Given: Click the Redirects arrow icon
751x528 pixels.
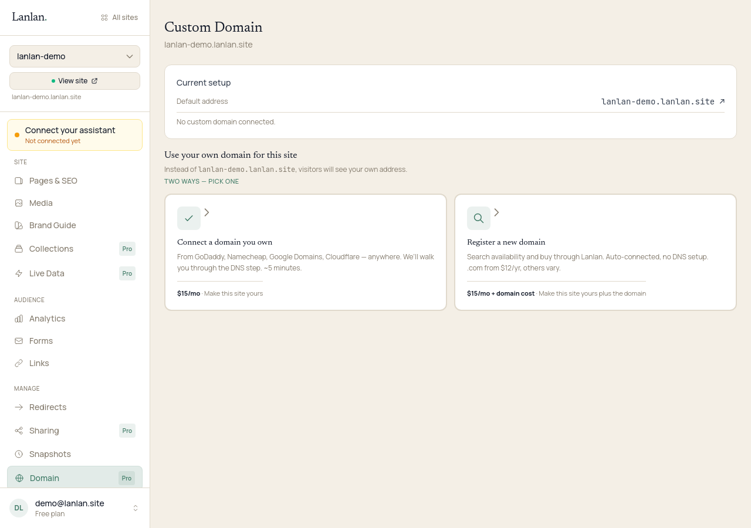Looking at the screenshot, I should [19, 407].
